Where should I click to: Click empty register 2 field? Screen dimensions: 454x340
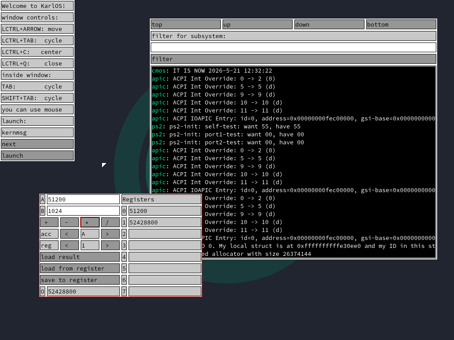(165, 234)
